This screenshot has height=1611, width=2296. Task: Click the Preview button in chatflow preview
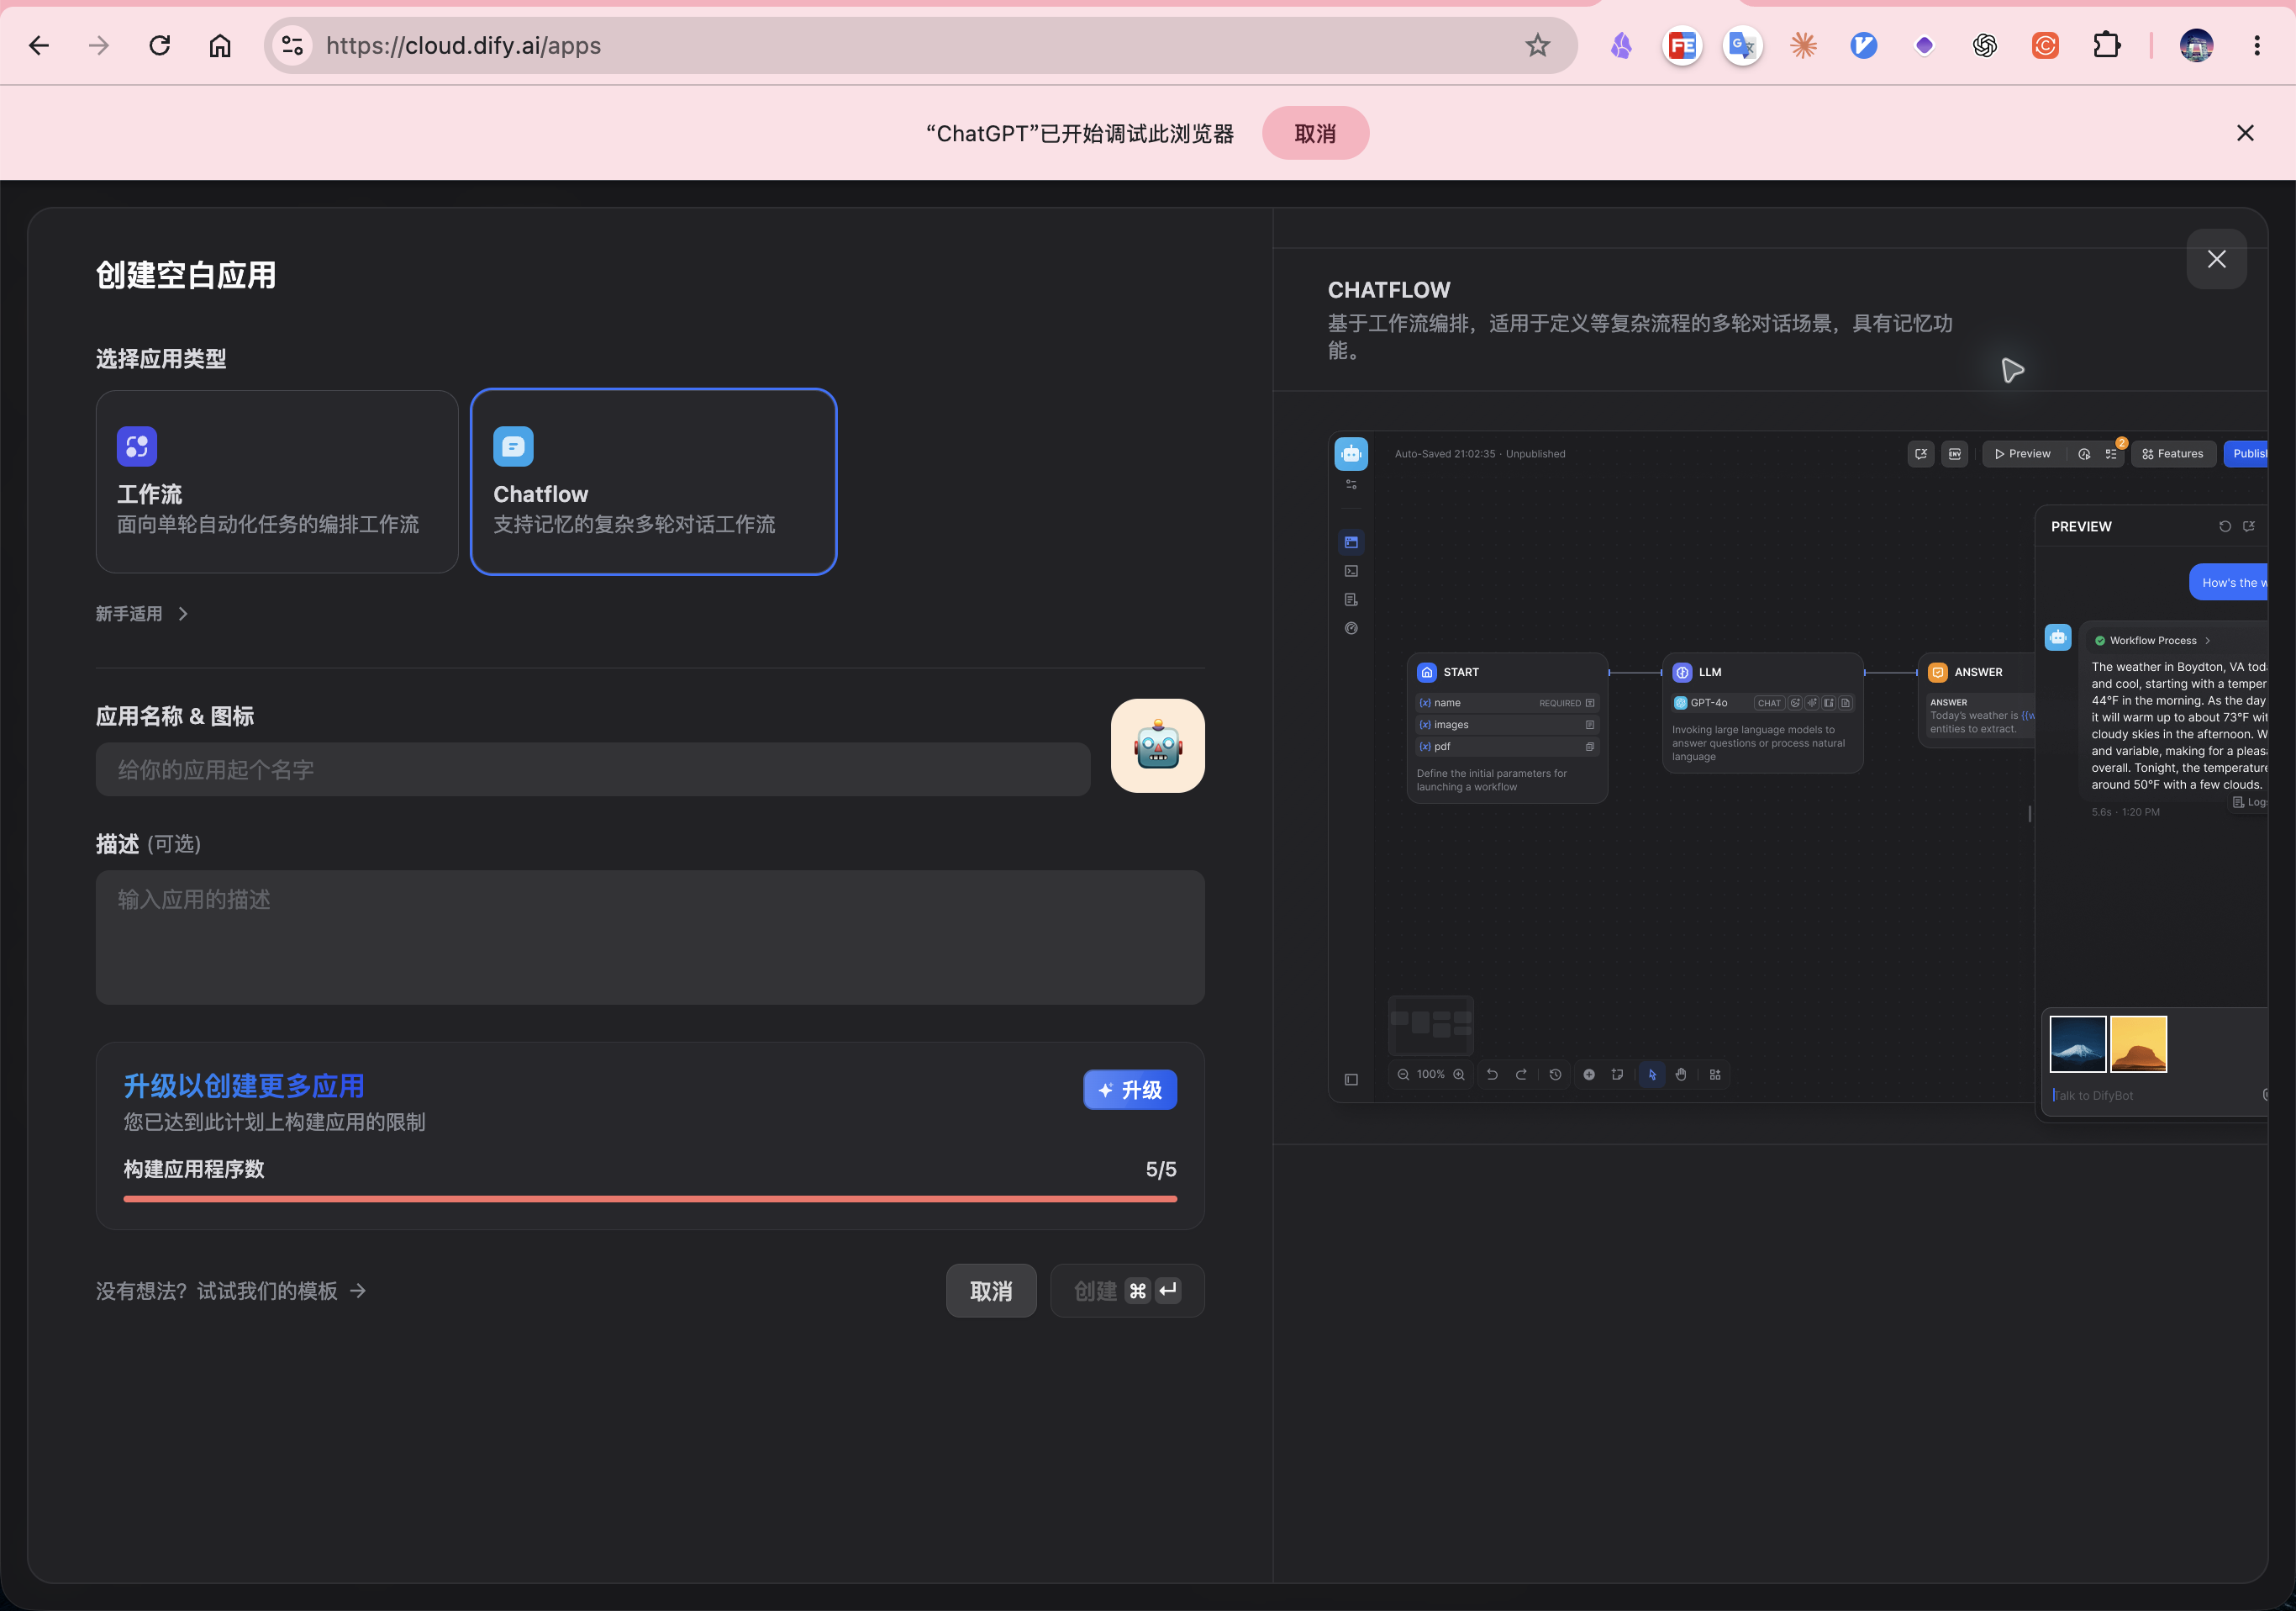tap(2022, 453)
